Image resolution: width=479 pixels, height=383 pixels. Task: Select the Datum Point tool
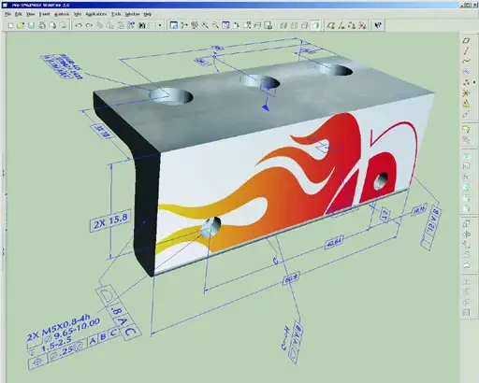(x=466, y=82)
